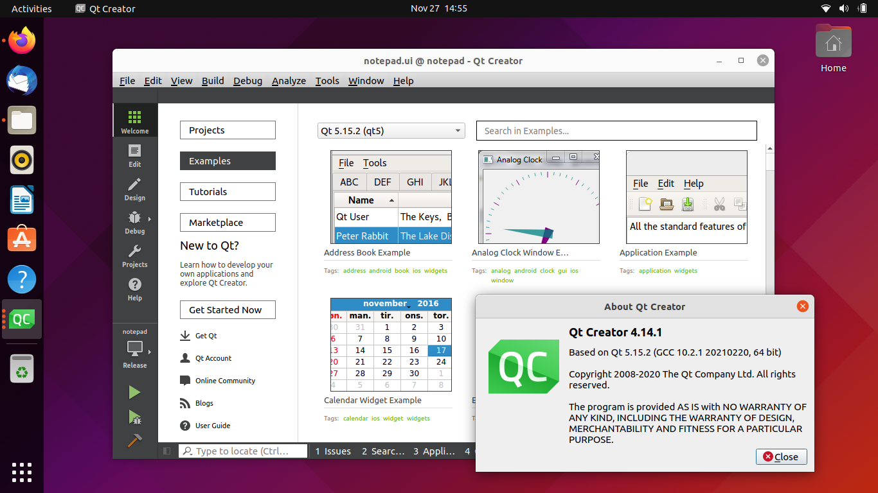The height and width of the screenshot is (493, 878).
Task: Open the Tools menu
Action: click(327, 81)
